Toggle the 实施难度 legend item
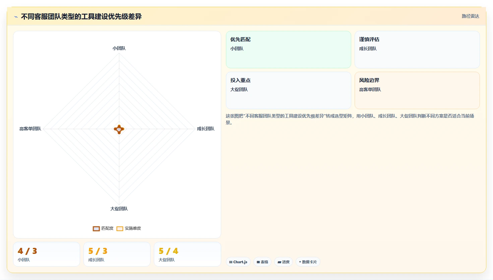Image resolution: width=493 pixels, height=280 pixels. point(129,228)
